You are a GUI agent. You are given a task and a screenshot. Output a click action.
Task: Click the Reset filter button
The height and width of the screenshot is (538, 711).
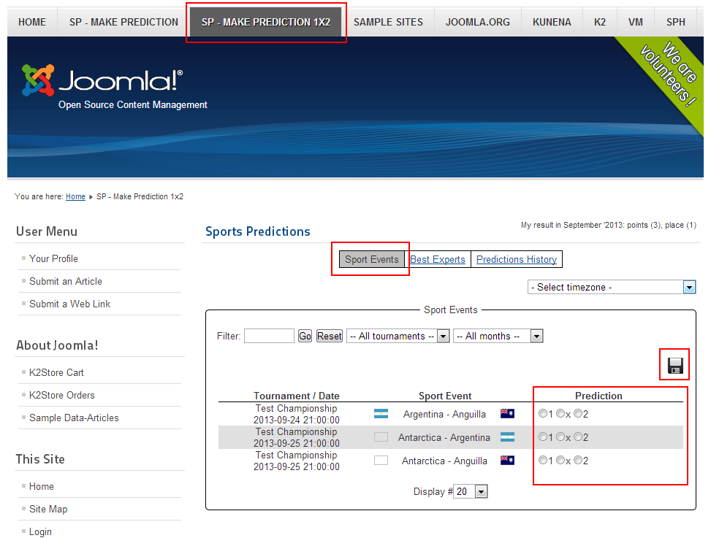click(x=330, y=336)
